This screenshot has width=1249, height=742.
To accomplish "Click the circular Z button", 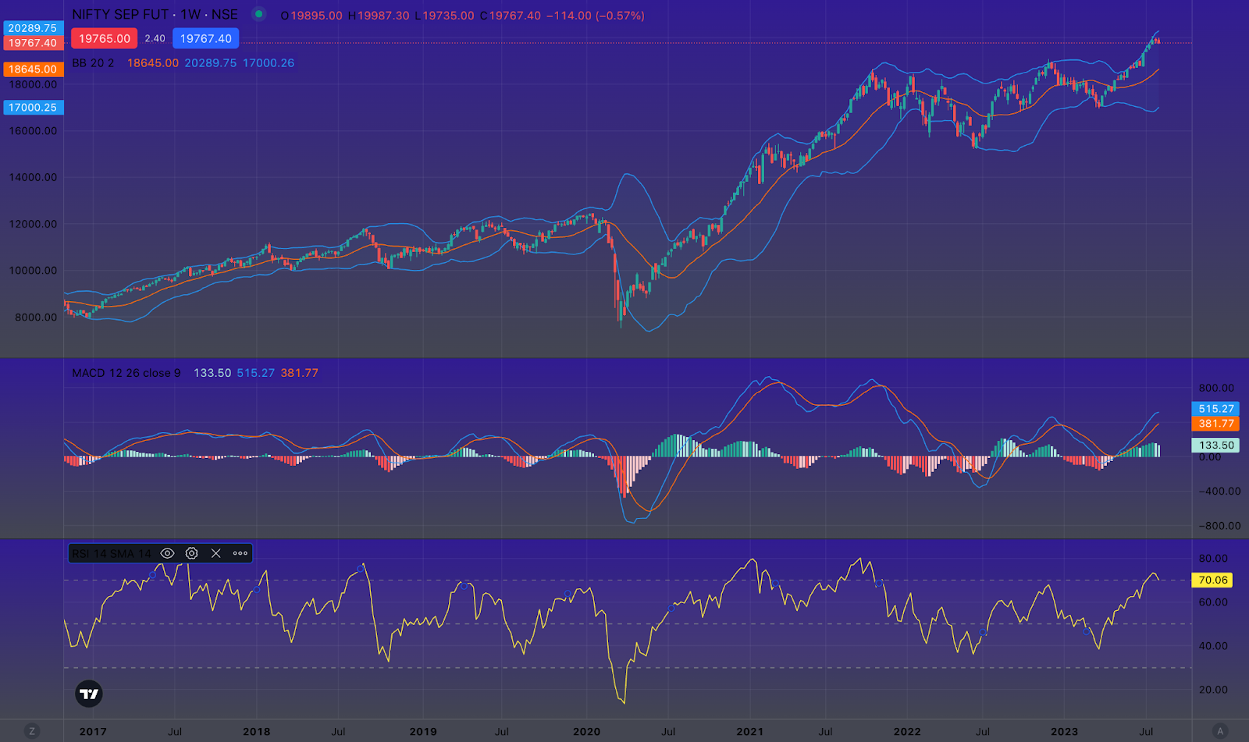I will click(x=31, y=731).
